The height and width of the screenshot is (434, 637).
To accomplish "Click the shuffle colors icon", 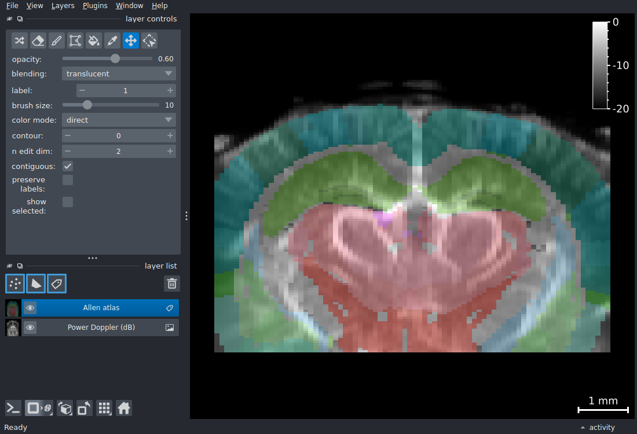I will tap(20, 41).
